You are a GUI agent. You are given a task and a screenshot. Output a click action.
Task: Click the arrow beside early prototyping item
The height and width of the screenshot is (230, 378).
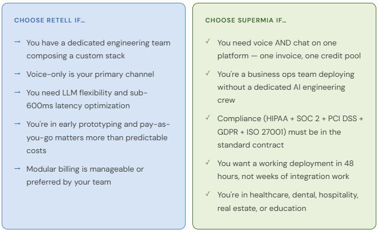click(x=17, y=123)
